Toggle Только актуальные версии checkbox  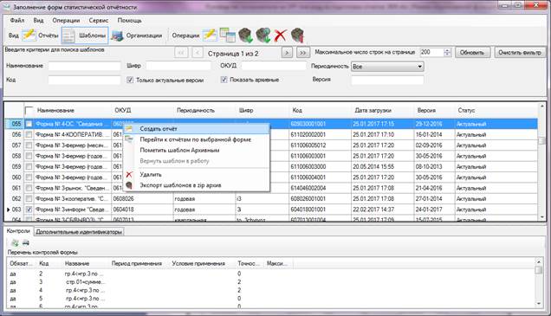pyautogui.click(x=130, y=80)
